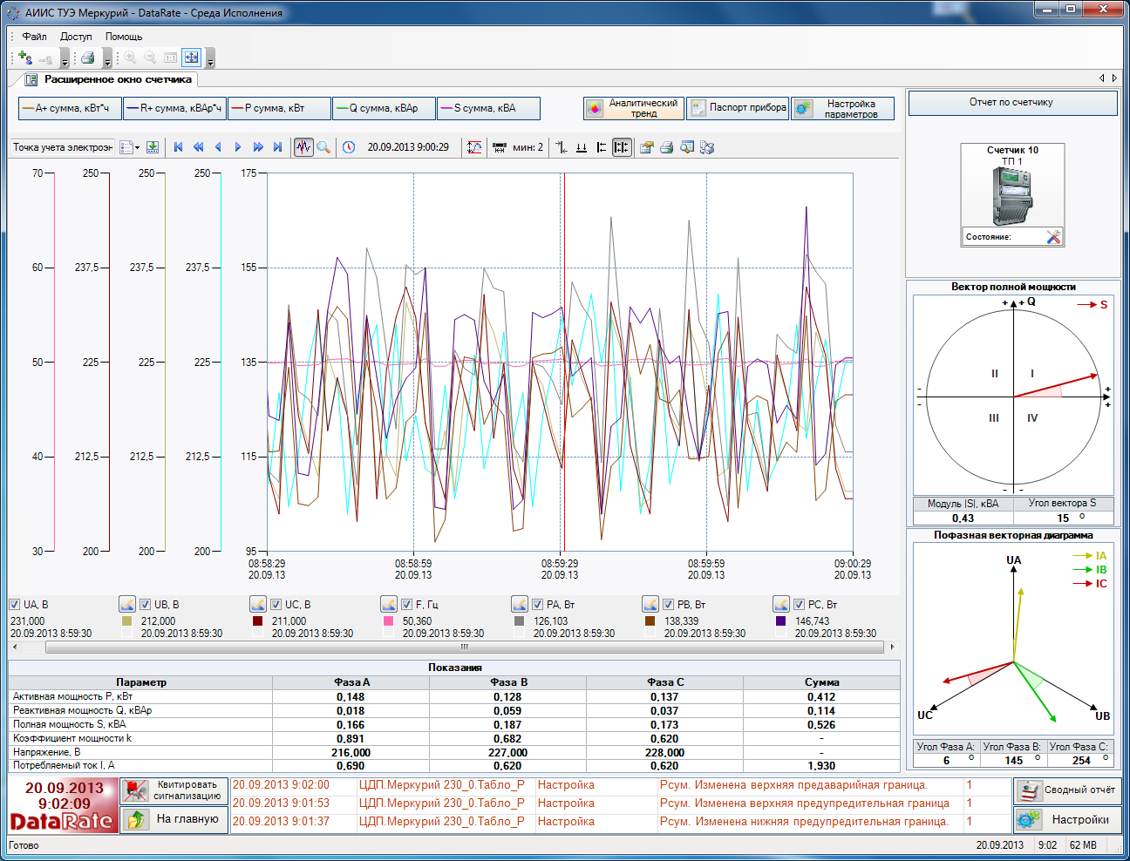Click the green export-to-file icon in the chart toolbar
This screenshot has width=1130, height=861.
pos(153,147)
